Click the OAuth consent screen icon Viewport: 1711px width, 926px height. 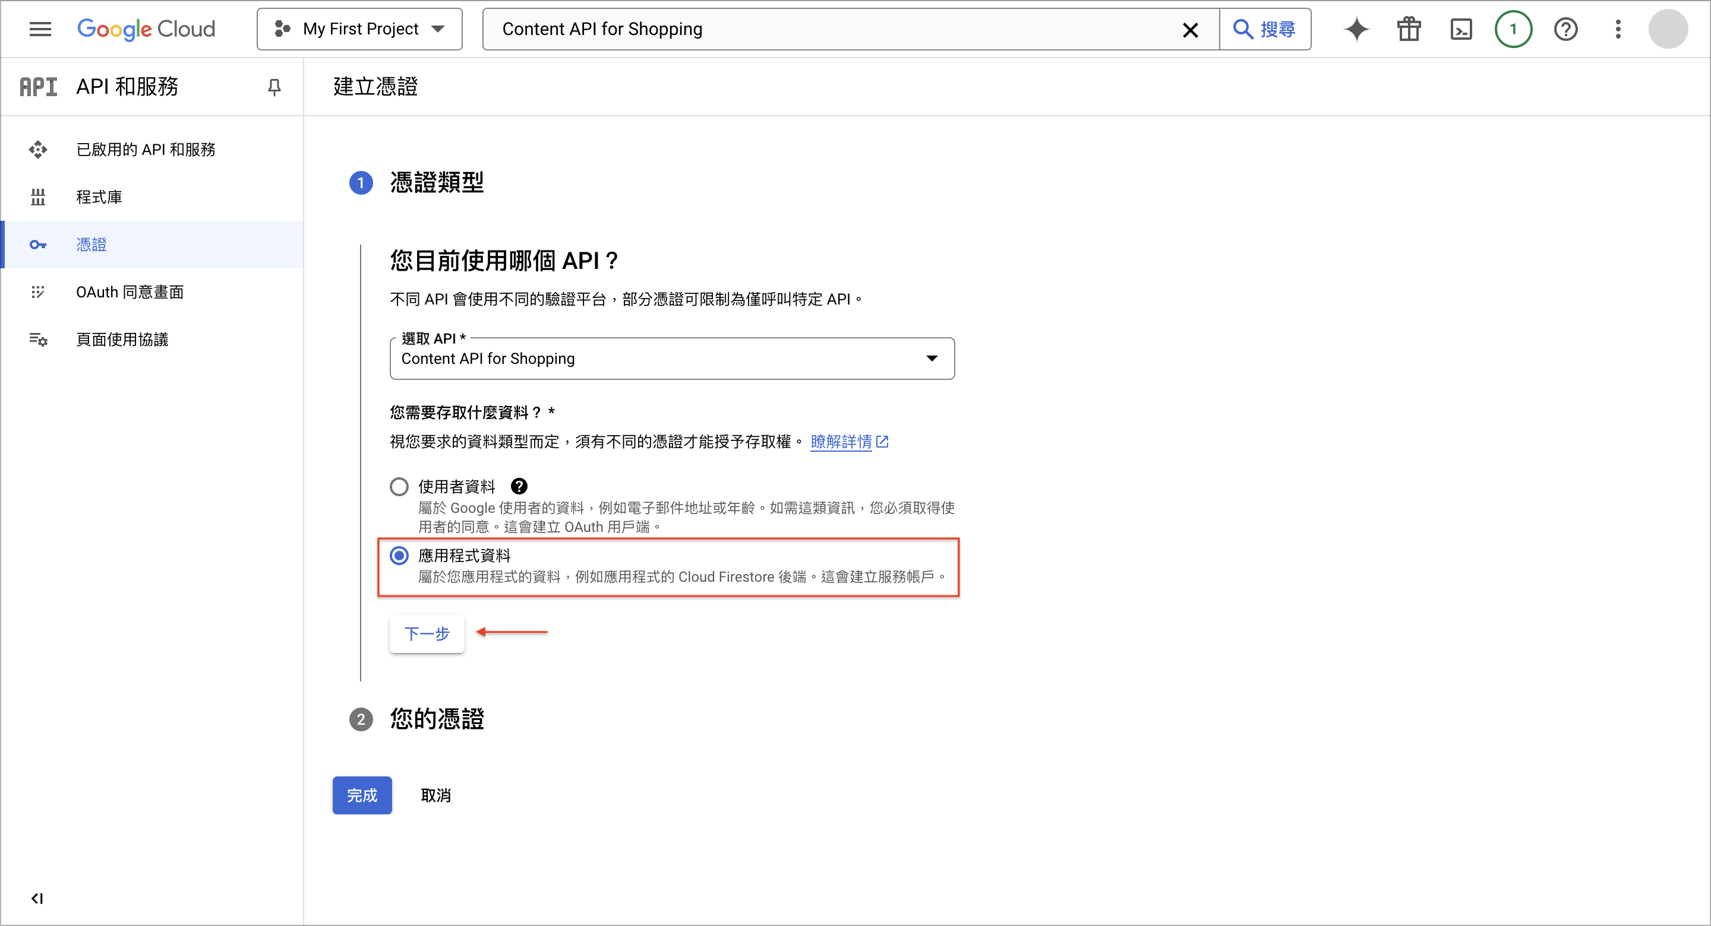38,292
